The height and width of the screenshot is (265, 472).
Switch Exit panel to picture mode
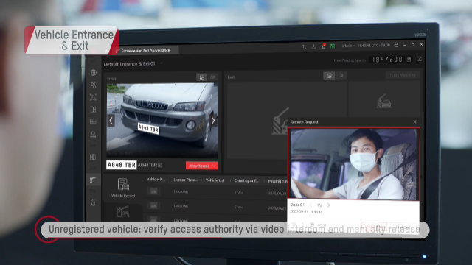tap(329, 76)
